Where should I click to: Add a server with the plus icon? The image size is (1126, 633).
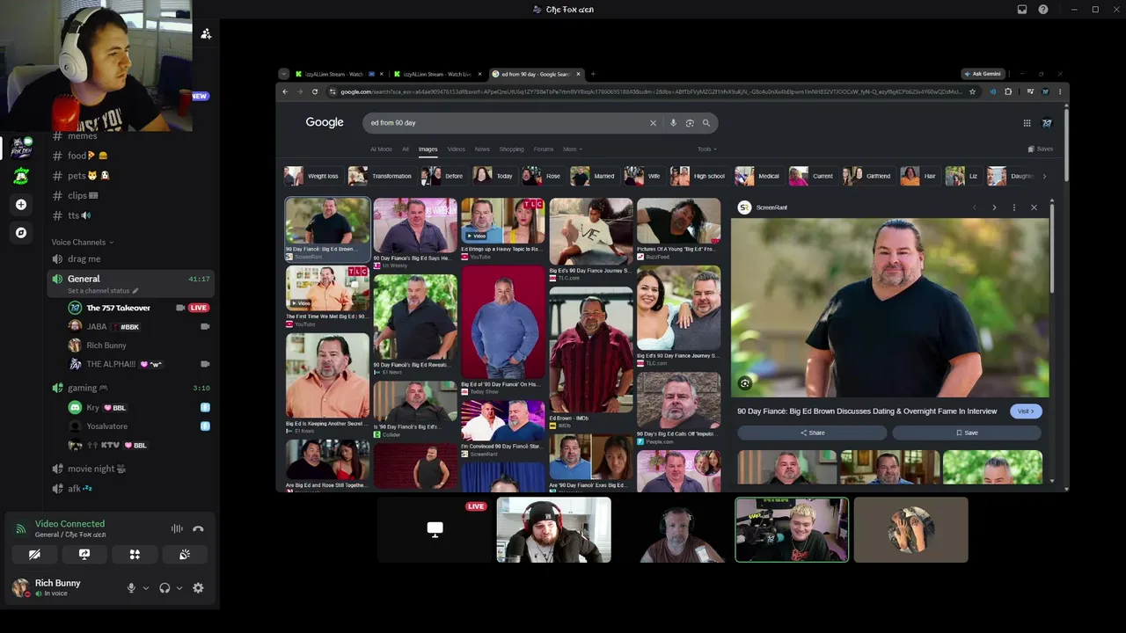click(x=21, y=205)
